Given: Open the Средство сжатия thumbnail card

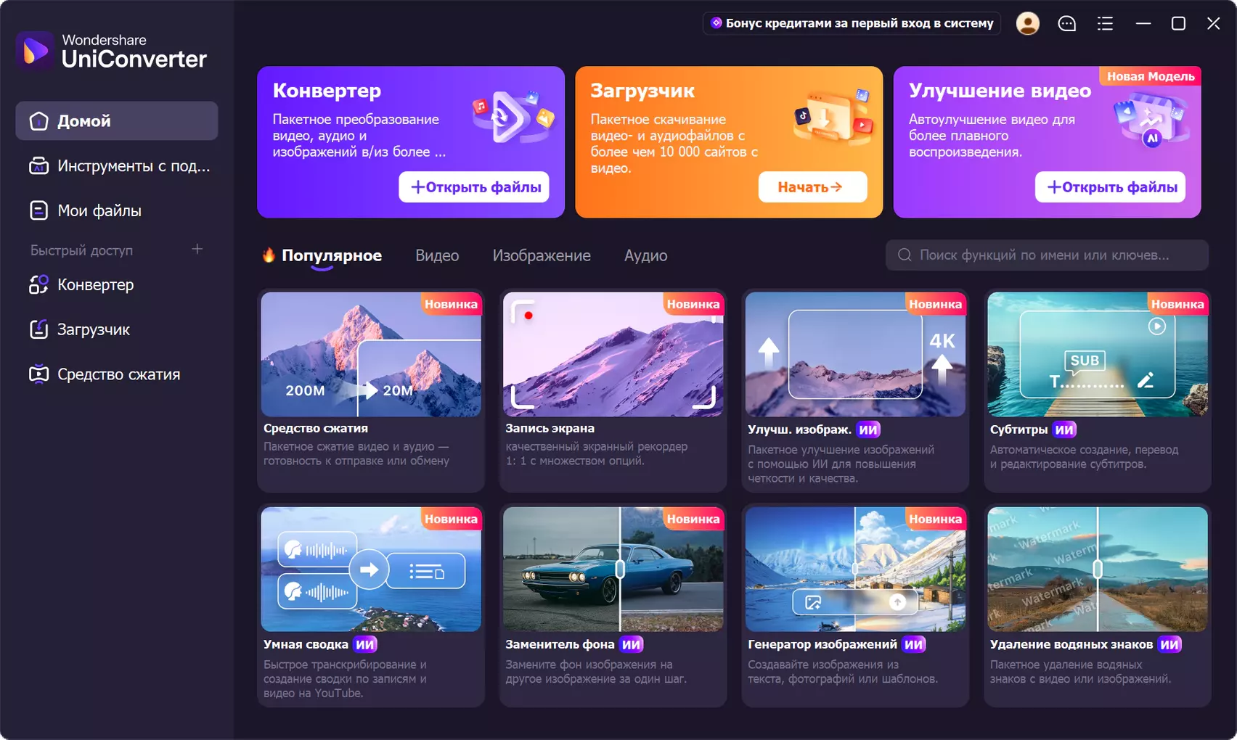Looking at the screenshot, I should pyautogui.click(x=371, y=354).
